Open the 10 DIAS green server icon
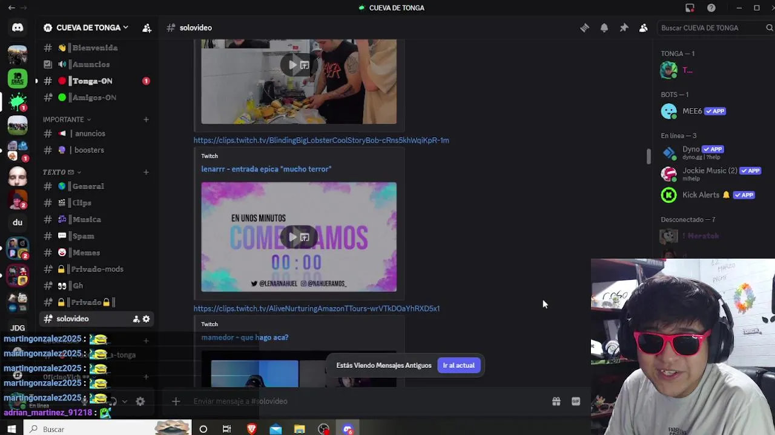The height and width of the screenshot is (435, 775). point(18,79)
